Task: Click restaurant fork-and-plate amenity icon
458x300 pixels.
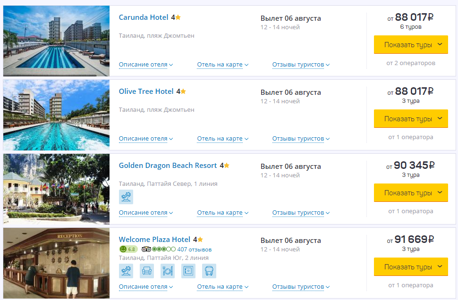Action: tap(168, 271)
